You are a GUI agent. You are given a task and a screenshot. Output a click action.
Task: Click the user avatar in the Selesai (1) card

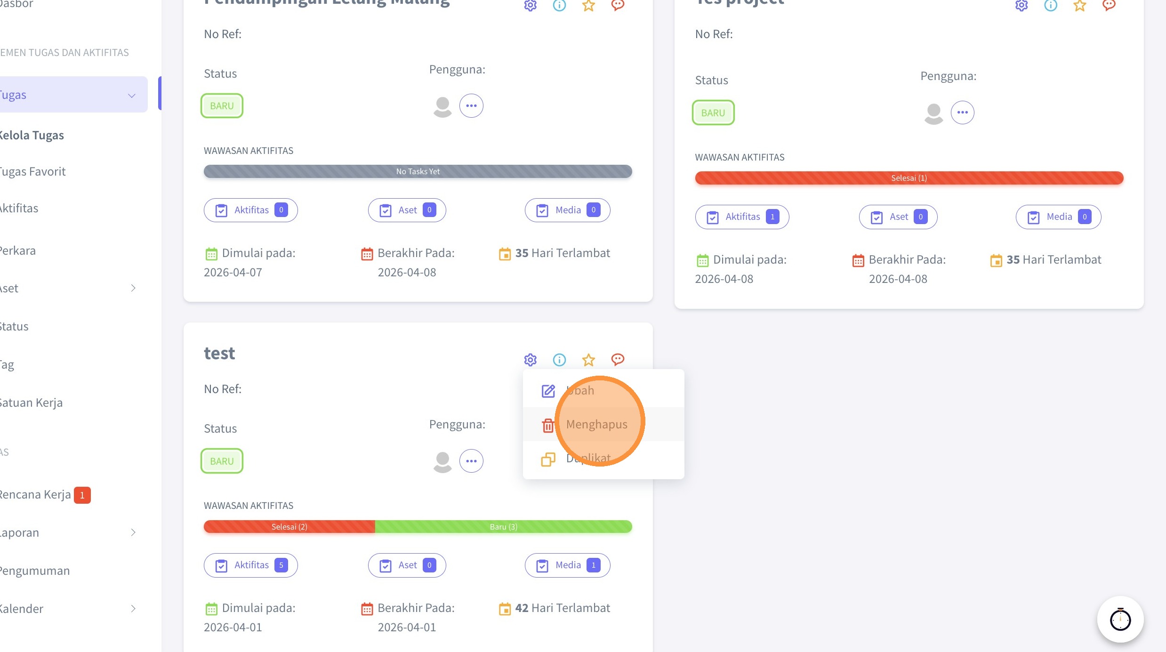coord(934,113)
